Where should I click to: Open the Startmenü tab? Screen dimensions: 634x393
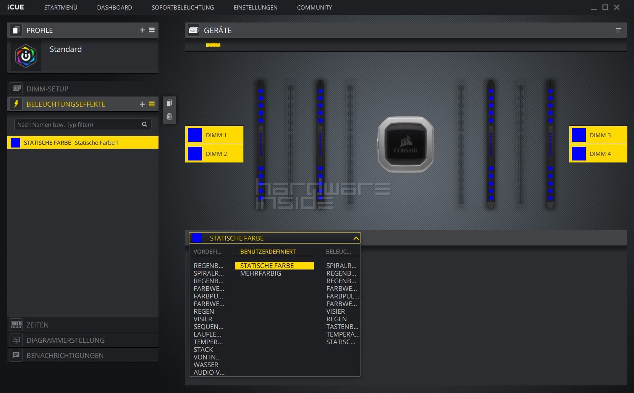tap(61, 7)
